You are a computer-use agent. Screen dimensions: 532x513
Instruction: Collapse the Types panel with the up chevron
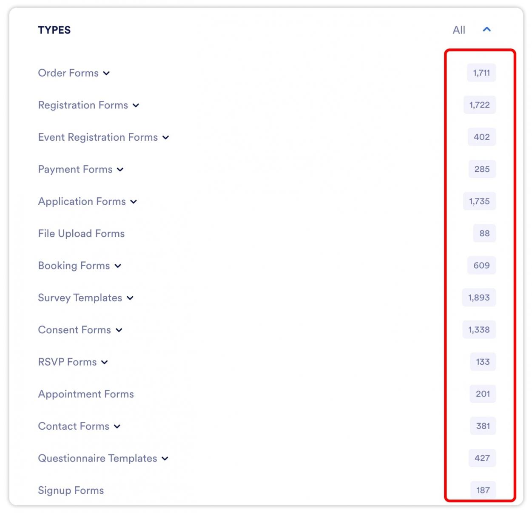point(486,29)
